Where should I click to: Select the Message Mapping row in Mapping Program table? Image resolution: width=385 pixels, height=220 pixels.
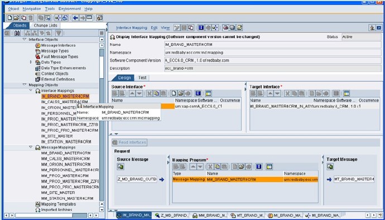pyautogui.click(x=245, y=179)
